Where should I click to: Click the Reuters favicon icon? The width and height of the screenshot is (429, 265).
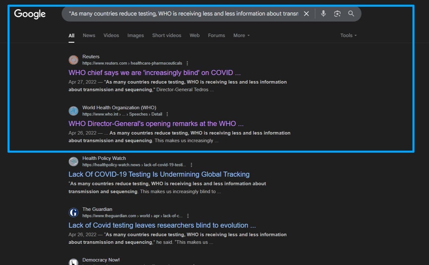(x=73, y=60)
